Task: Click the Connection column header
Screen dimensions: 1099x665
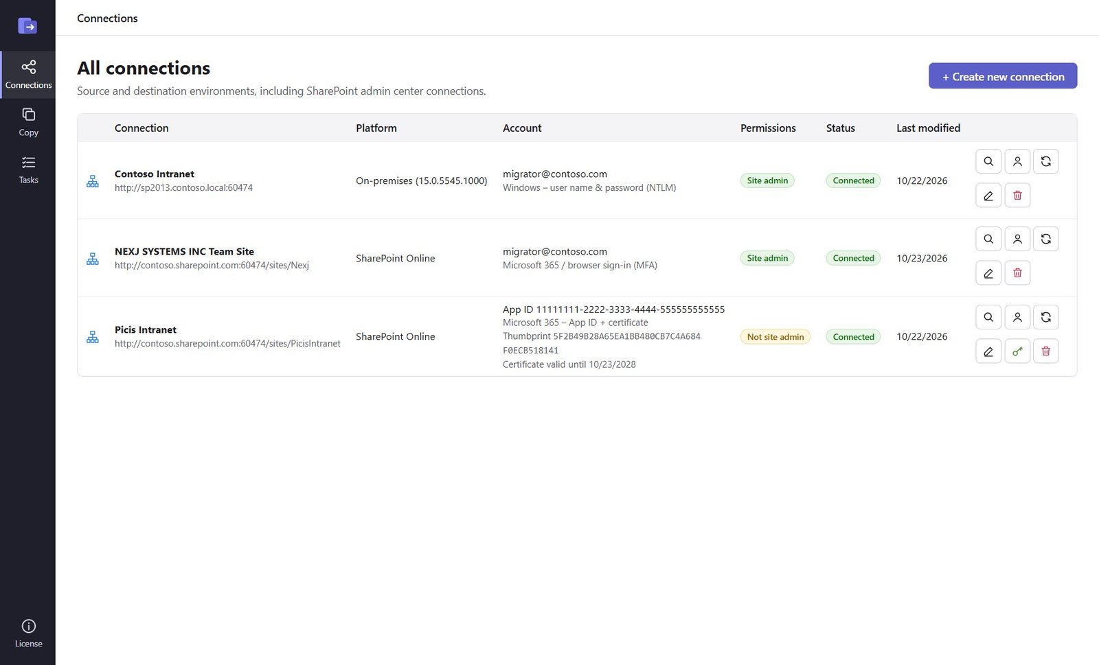Action: (141, 128)
